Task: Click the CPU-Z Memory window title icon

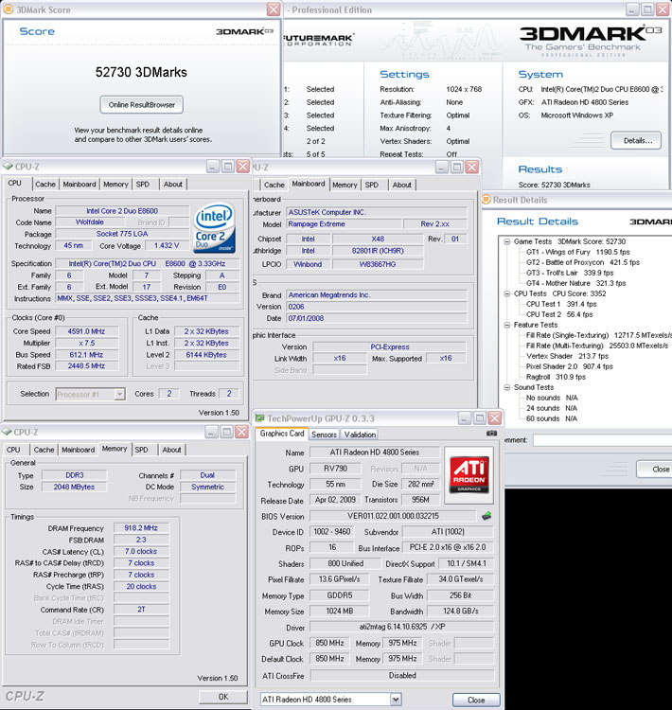Action: 7,432
